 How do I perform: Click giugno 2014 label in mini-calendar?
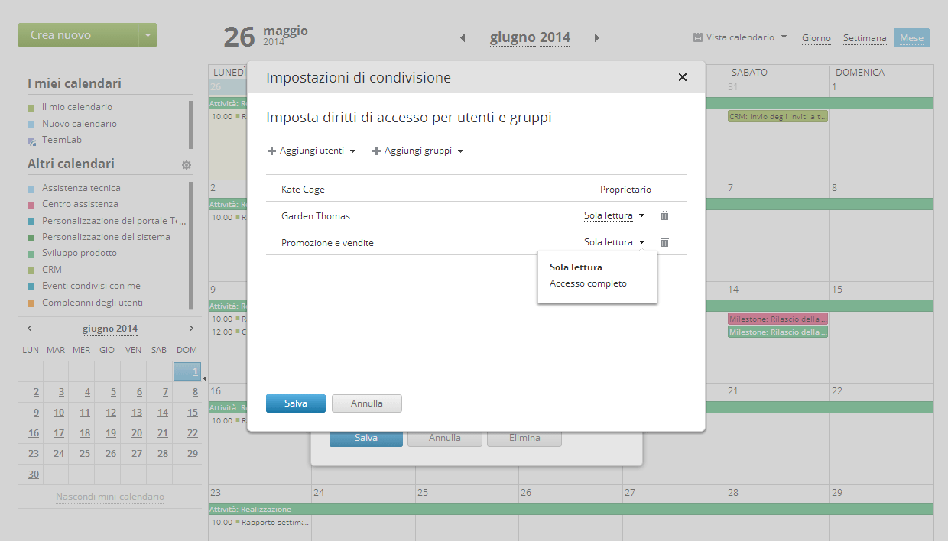click(x=110, y=329)
